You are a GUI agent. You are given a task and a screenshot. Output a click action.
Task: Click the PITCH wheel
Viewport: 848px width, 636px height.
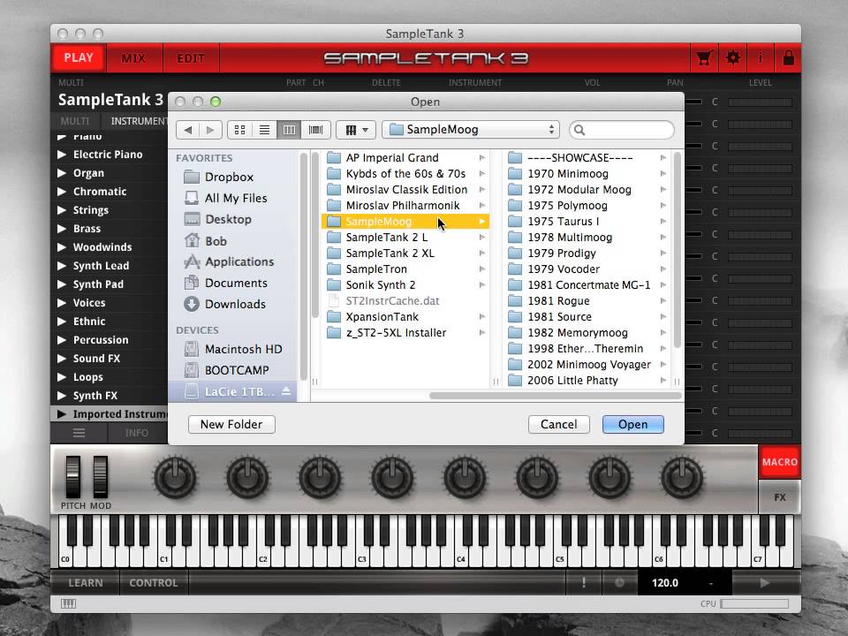pos(73,476)
